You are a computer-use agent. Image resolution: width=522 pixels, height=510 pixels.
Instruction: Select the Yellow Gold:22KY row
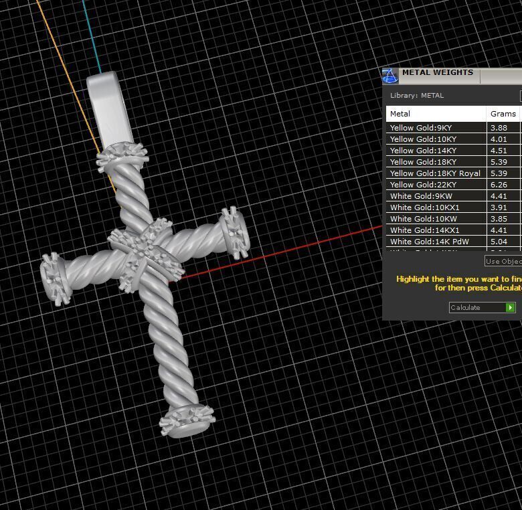point(454,185)
